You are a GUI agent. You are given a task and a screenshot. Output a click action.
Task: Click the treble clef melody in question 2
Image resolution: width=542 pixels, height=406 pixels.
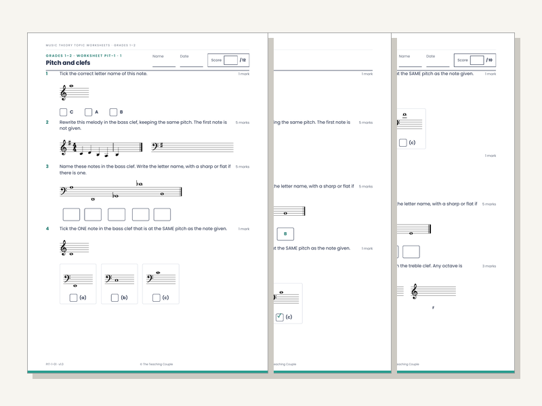[x=100, y=148]
